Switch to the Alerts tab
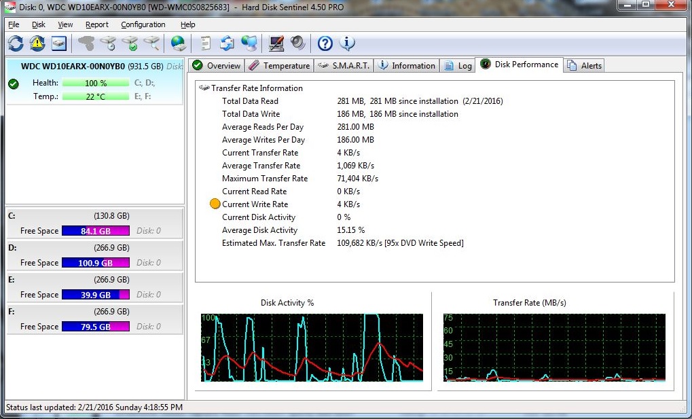 tap(584, 65)
